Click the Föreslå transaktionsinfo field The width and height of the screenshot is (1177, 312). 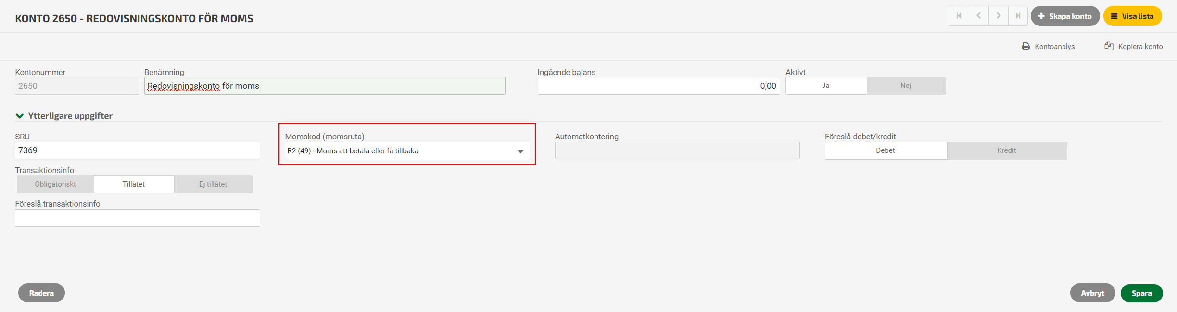[x=138, y=218]
